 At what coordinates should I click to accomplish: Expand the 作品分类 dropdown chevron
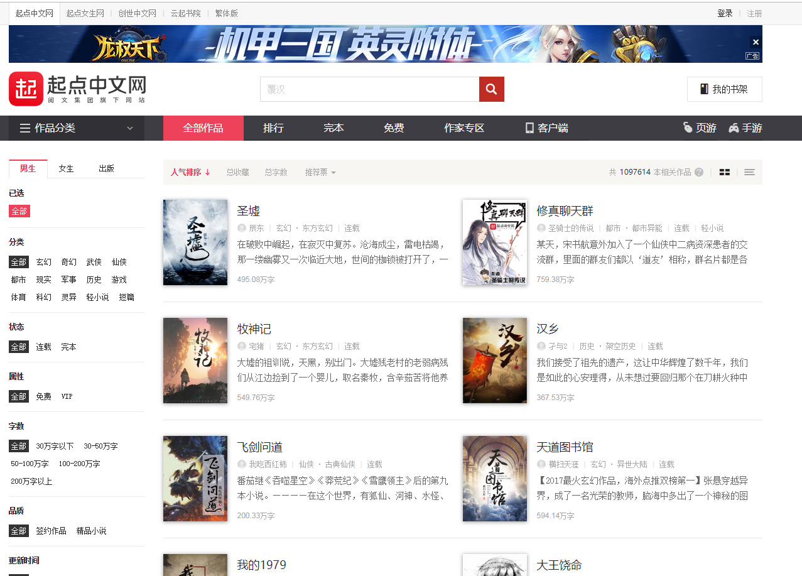[130, 128]
